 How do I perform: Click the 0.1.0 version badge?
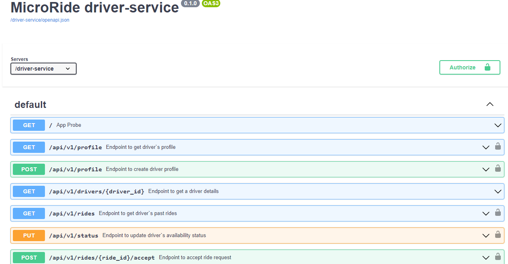(x=190, y=3)
